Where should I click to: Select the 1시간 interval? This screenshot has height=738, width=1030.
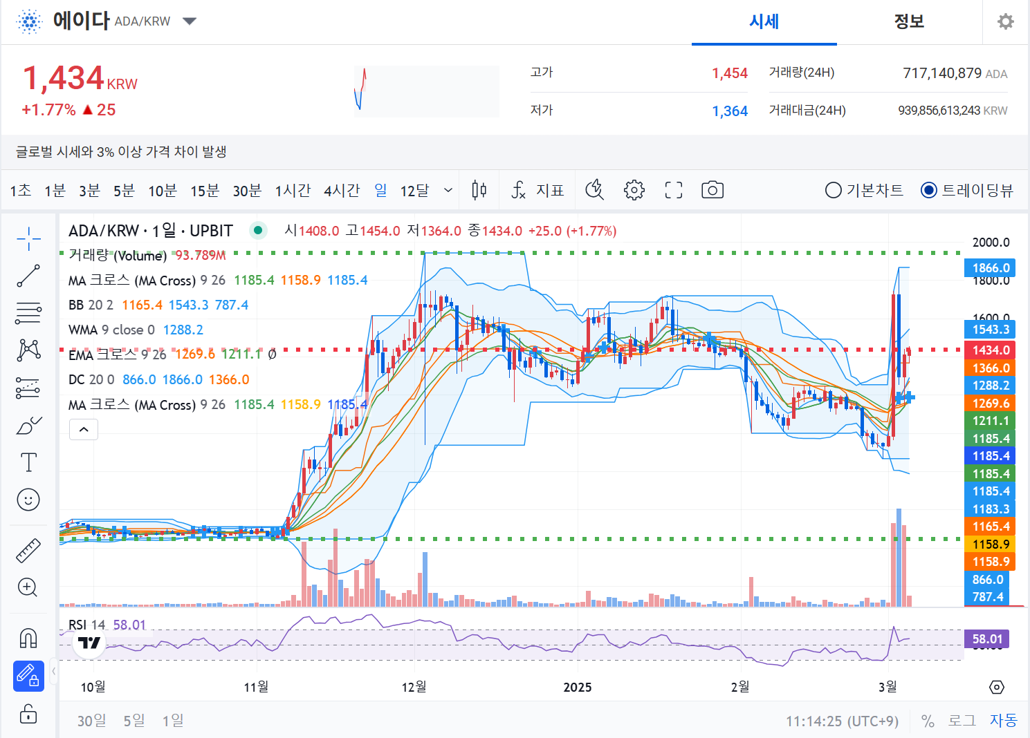click(x=293, y=190)
